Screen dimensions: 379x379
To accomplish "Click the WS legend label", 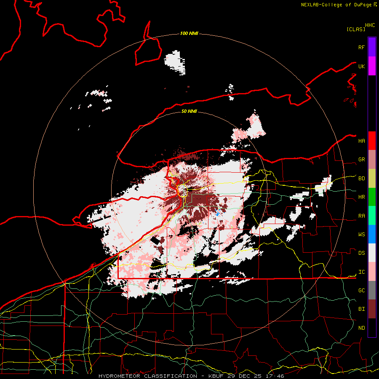I will [361, 235].
